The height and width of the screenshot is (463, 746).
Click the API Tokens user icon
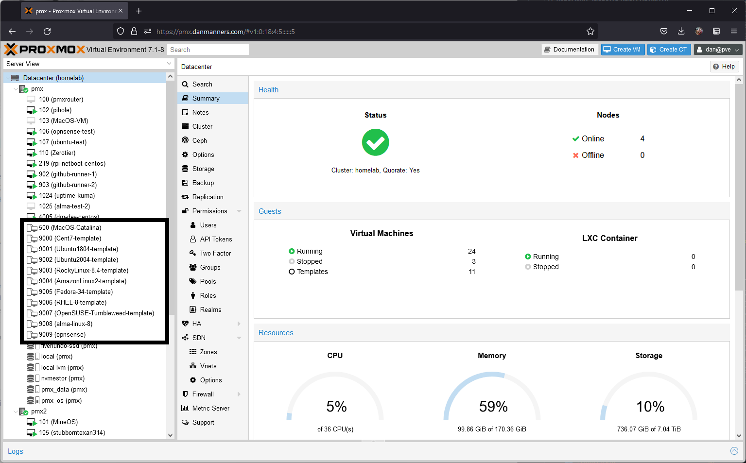point(193,239)
